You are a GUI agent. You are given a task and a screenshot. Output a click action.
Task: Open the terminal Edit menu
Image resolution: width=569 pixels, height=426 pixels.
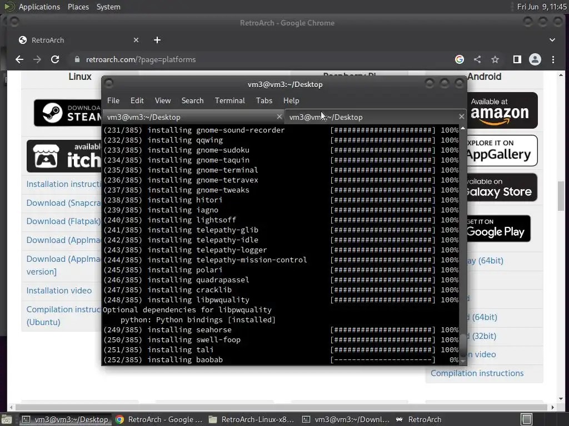[137, 100]
